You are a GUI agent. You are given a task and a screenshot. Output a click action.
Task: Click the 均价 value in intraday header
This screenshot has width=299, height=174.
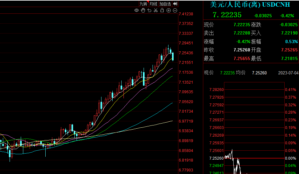(259, 73)
